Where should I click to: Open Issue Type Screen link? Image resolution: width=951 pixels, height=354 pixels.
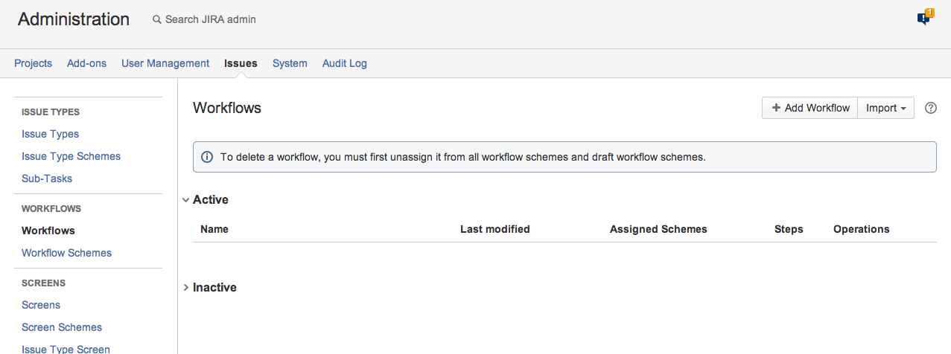click(66, 349)
